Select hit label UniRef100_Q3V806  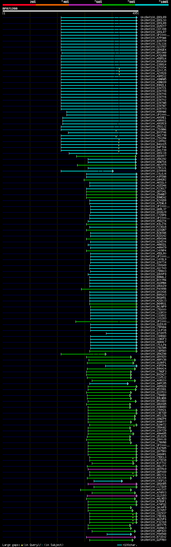(153, 171)
